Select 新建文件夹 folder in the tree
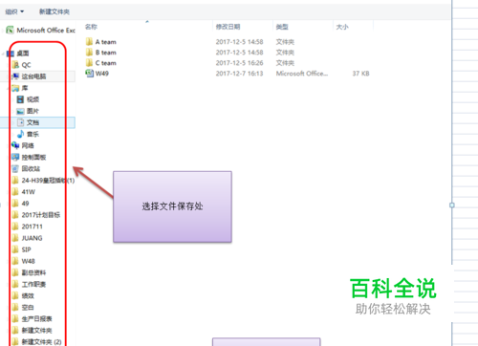The height and width of the screenshot is (346, 478). click(33, 331)
